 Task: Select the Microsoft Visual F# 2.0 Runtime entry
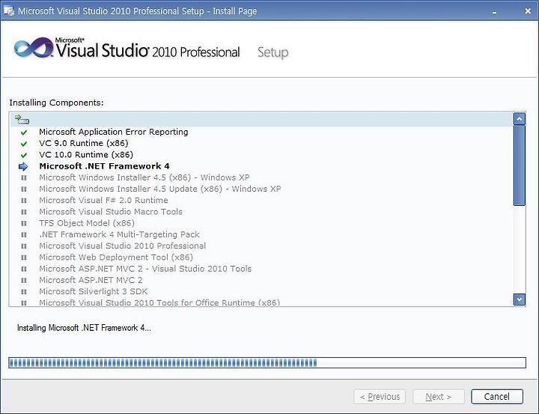(x=103, y=200)
